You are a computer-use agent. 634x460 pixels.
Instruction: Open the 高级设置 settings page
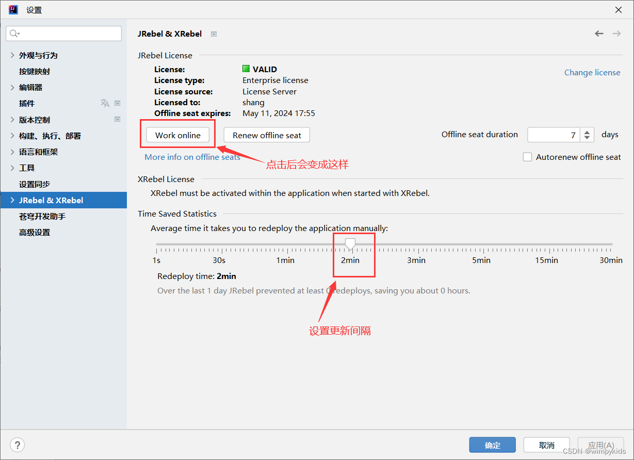click(x=35, y=233)
